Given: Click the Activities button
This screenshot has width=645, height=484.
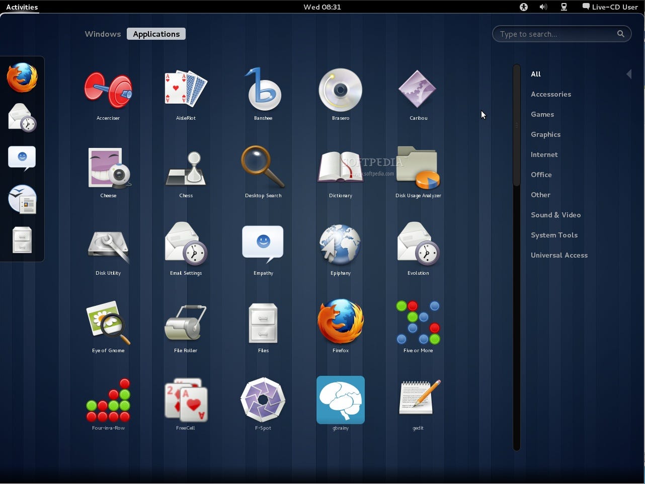Looking at the screenshot, I should click(x=22, y=7).
